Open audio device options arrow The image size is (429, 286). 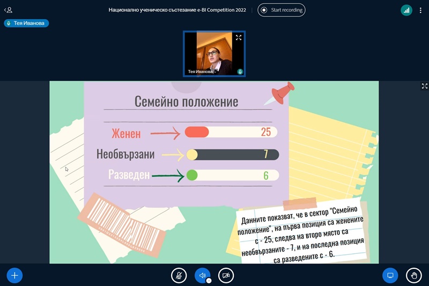209,281
